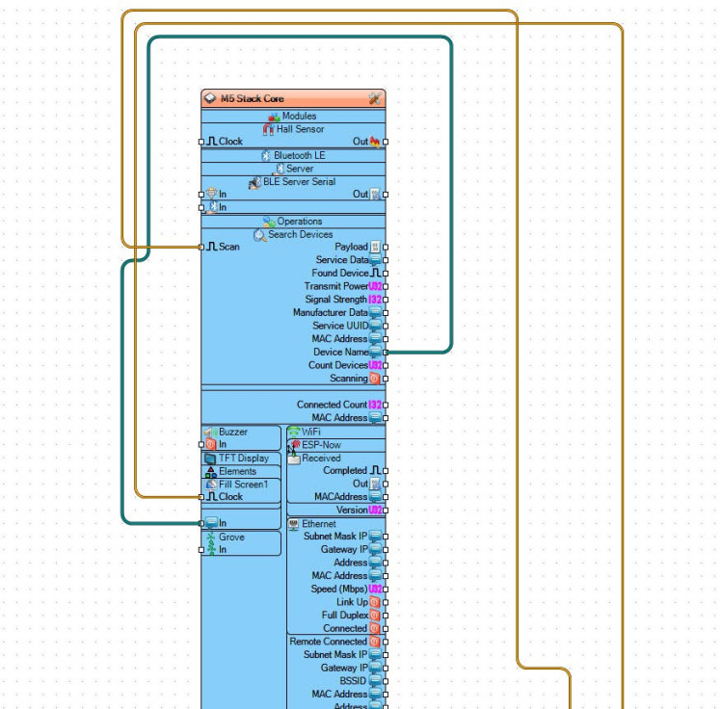Click the Version output pin

pos(386,511)
